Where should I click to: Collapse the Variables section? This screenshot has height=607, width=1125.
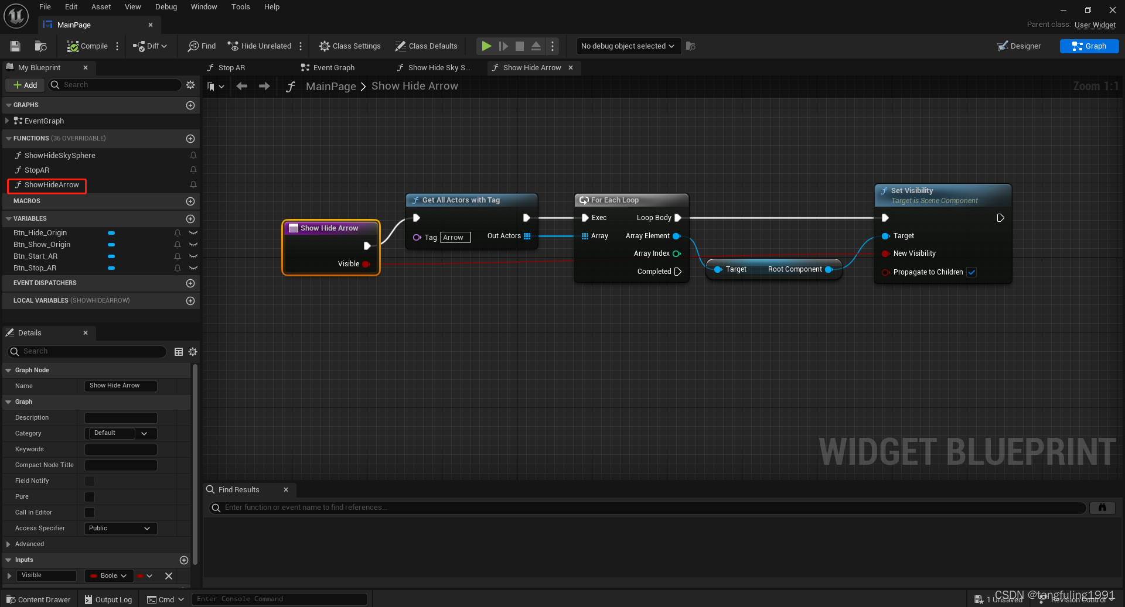pos(8,219)
